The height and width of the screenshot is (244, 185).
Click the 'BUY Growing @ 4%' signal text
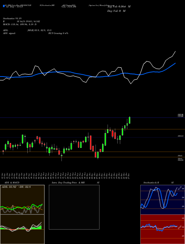coord(58,33)
